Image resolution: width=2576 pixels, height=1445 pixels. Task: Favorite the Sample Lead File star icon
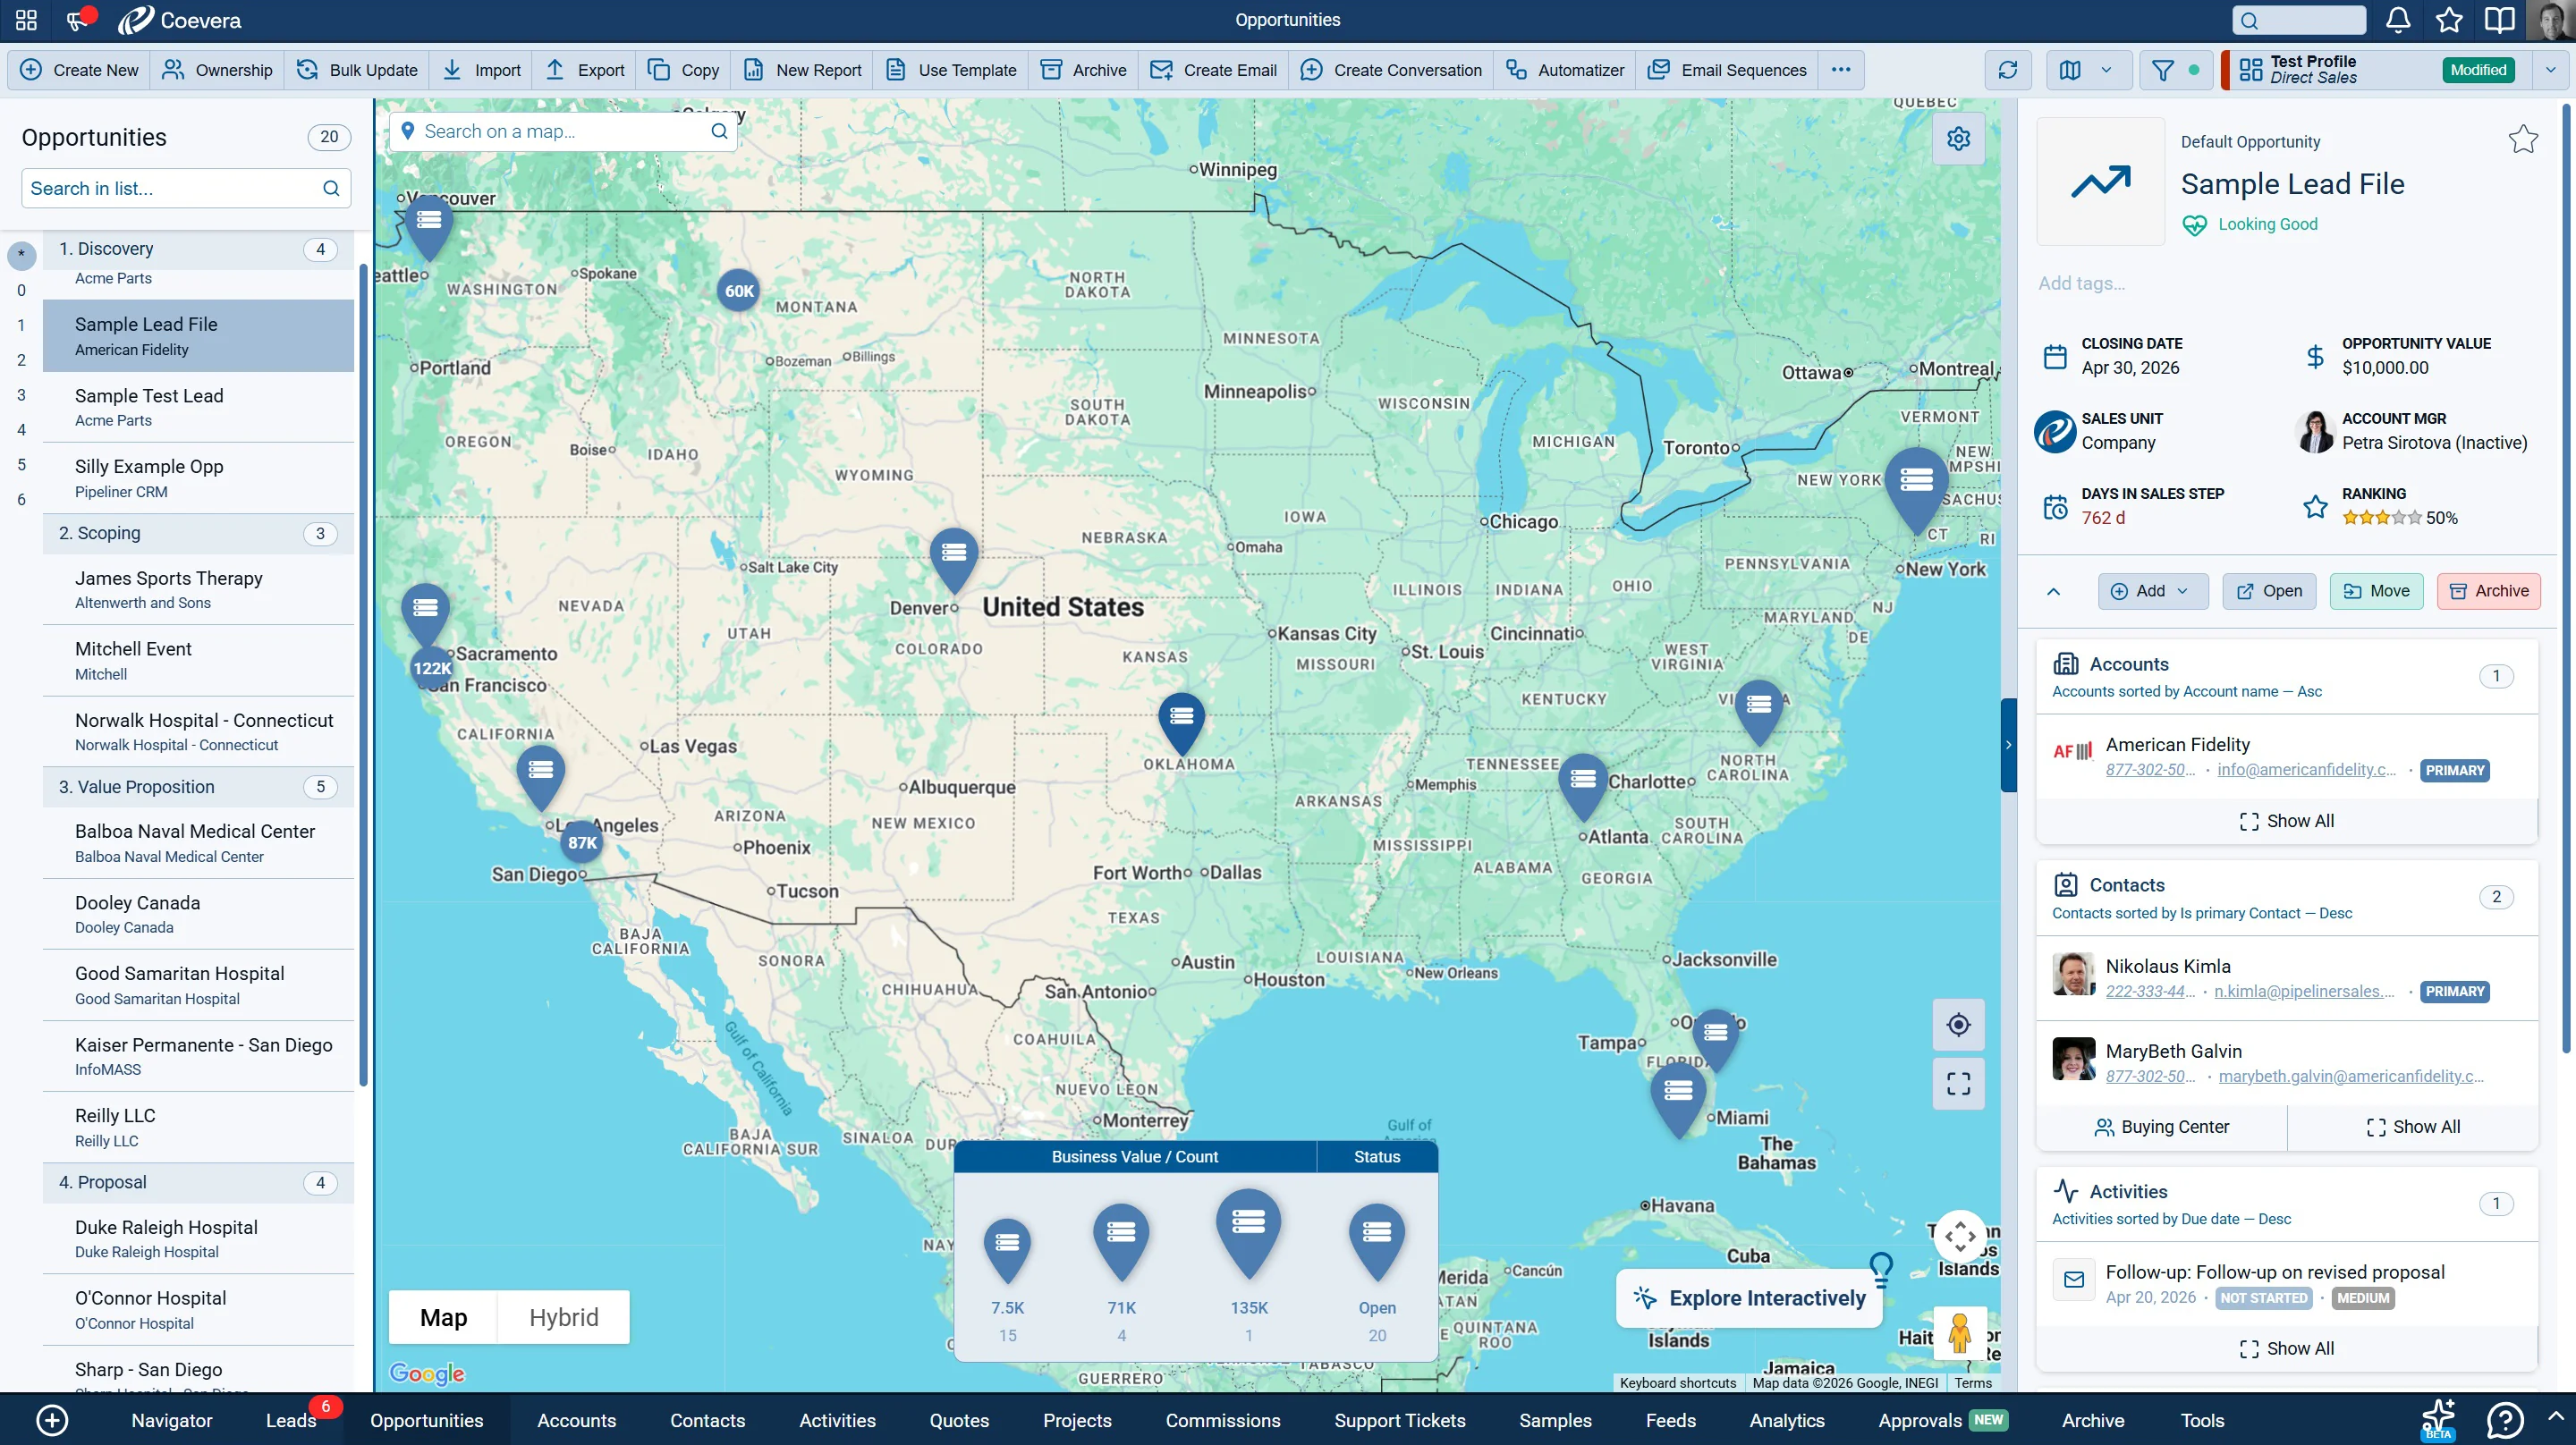(2523, 139)
